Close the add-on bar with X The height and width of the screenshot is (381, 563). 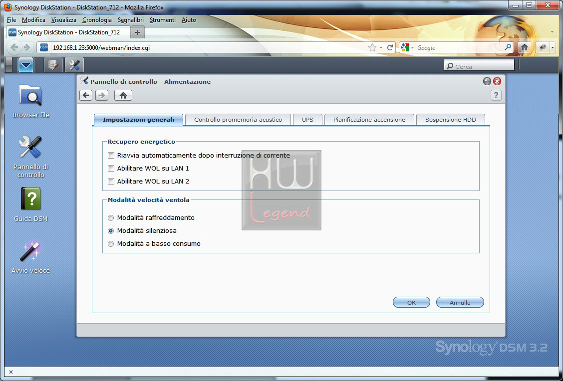point(11,372)
